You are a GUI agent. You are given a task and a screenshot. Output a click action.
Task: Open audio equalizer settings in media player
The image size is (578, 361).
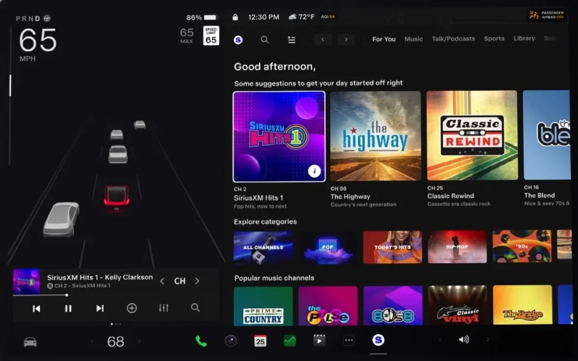(164, 308)
